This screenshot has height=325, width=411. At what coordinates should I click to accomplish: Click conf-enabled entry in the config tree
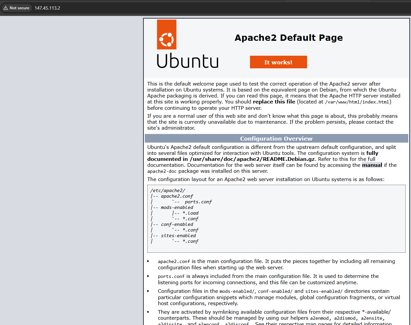tap(177, 225)
